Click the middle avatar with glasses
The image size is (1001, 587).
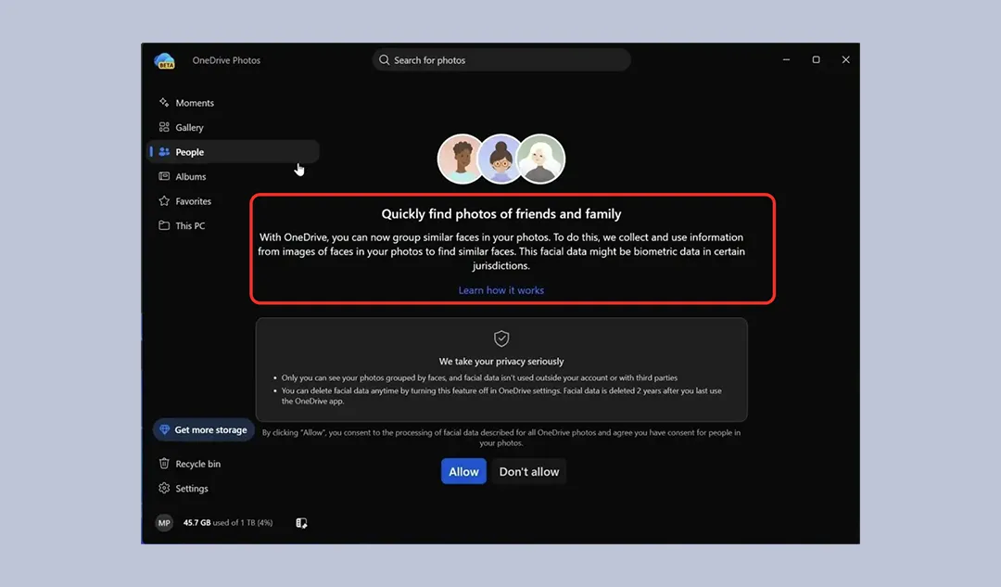point(500,160)
